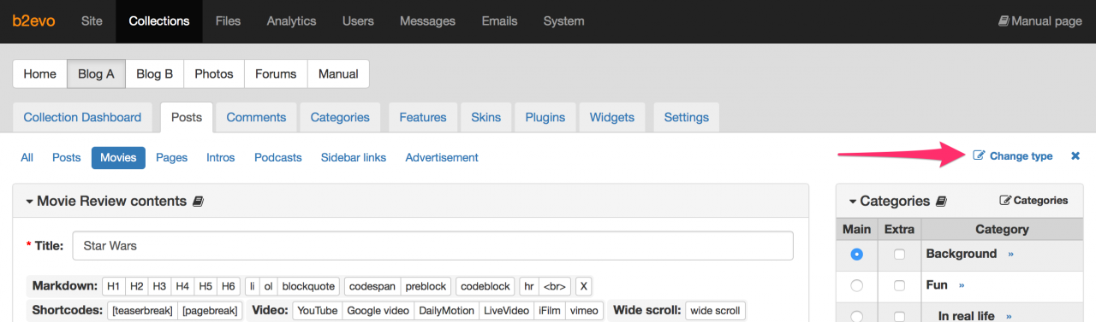Open the Settings tab
Image resolution: width=1096 pixels, height=322 pixels.
[686, 118]
